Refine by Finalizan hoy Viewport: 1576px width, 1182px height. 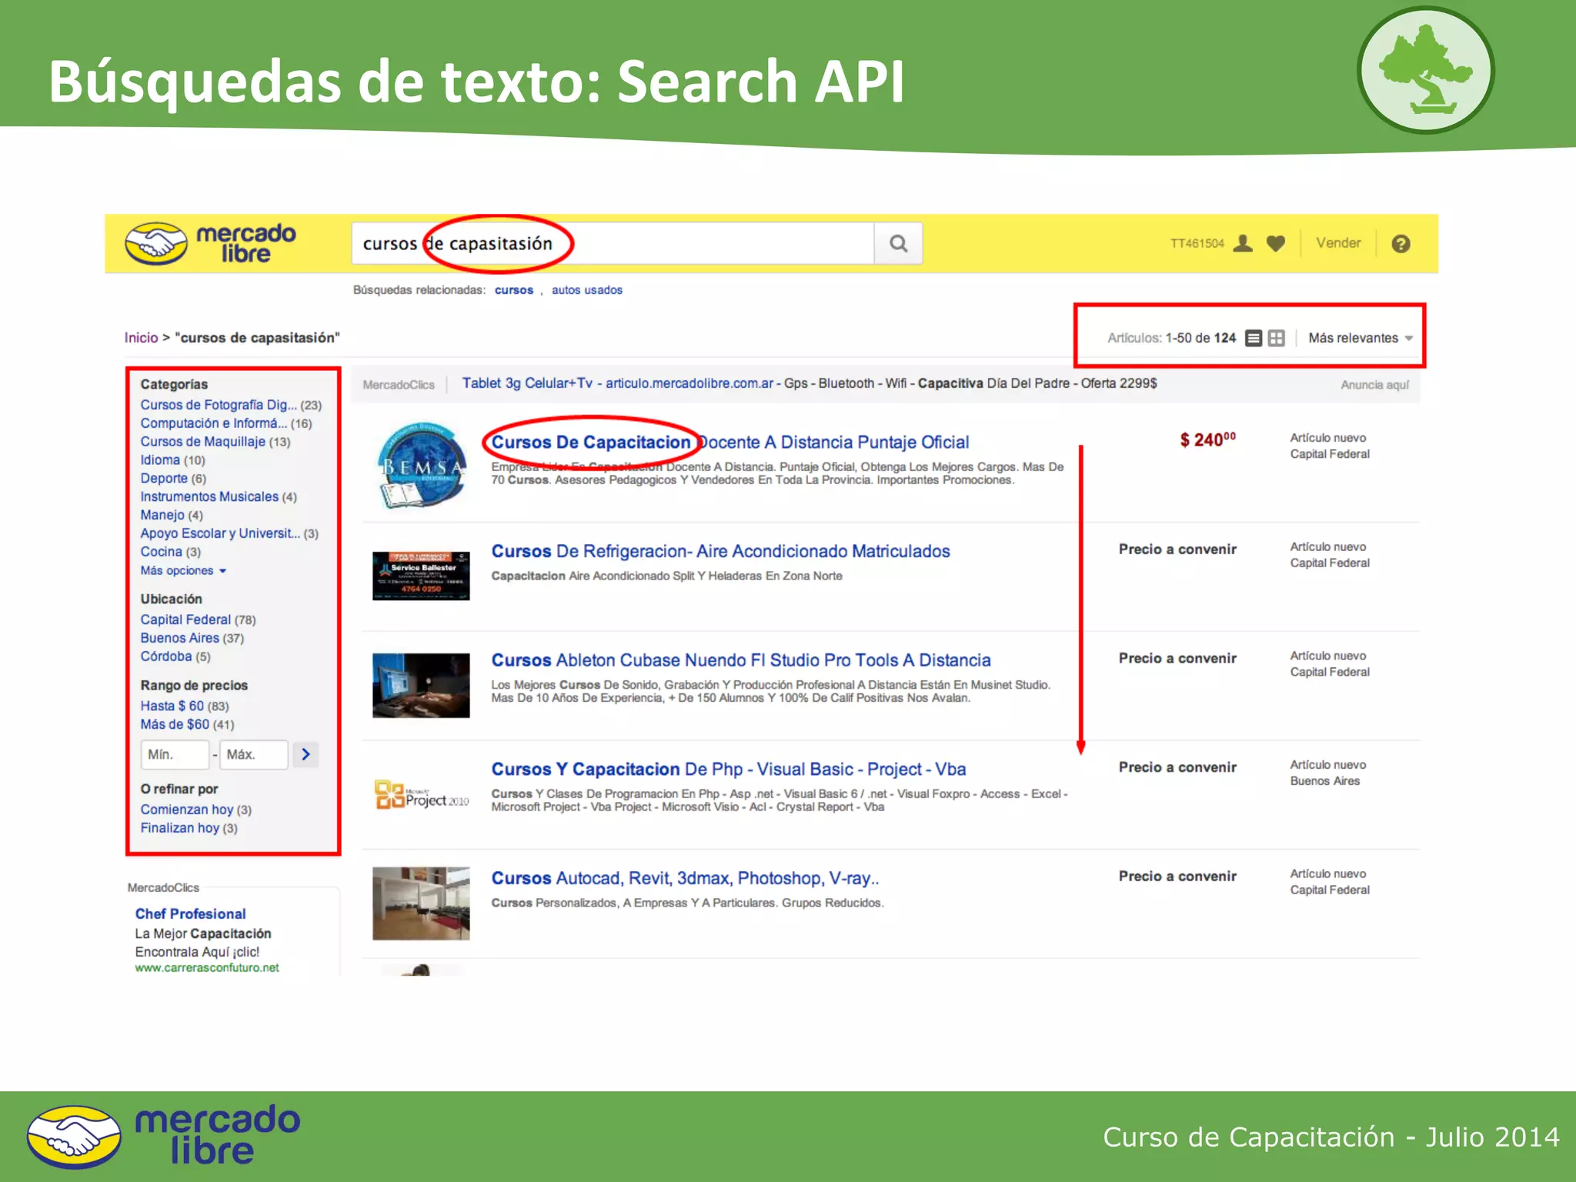point(180,828)
